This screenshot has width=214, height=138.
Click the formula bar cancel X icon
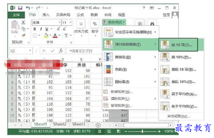click(44, 51)
